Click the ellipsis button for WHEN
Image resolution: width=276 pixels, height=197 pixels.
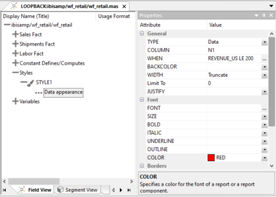click(264, 58)
